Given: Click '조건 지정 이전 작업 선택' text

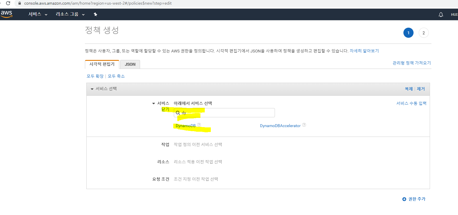Looking at the screenshot, I should (196, 179).
